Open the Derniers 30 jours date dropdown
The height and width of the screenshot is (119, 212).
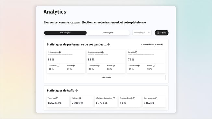click(x=142, y=33)
